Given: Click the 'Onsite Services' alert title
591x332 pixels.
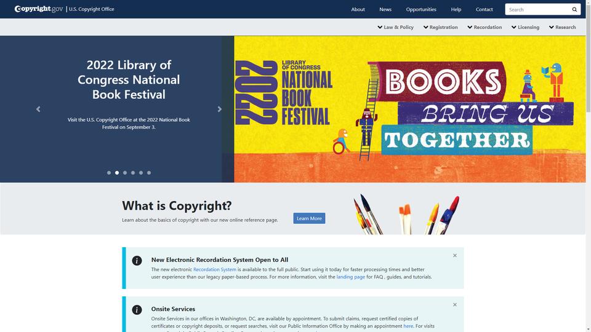Looking at the screenshot, I should tap(173, 309).
